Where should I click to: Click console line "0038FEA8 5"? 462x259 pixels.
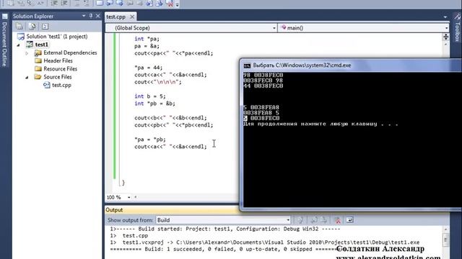[261, 113]
